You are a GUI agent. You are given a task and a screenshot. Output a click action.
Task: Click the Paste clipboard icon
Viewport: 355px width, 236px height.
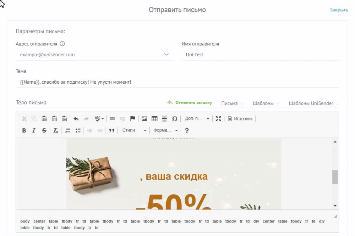click(44, 119)
